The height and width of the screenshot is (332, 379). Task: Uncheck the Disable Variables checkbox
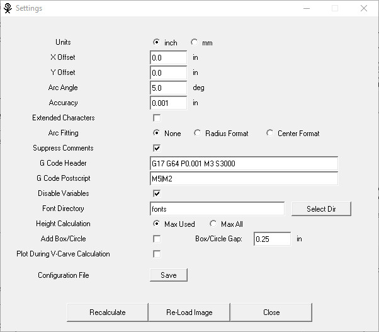157,193
